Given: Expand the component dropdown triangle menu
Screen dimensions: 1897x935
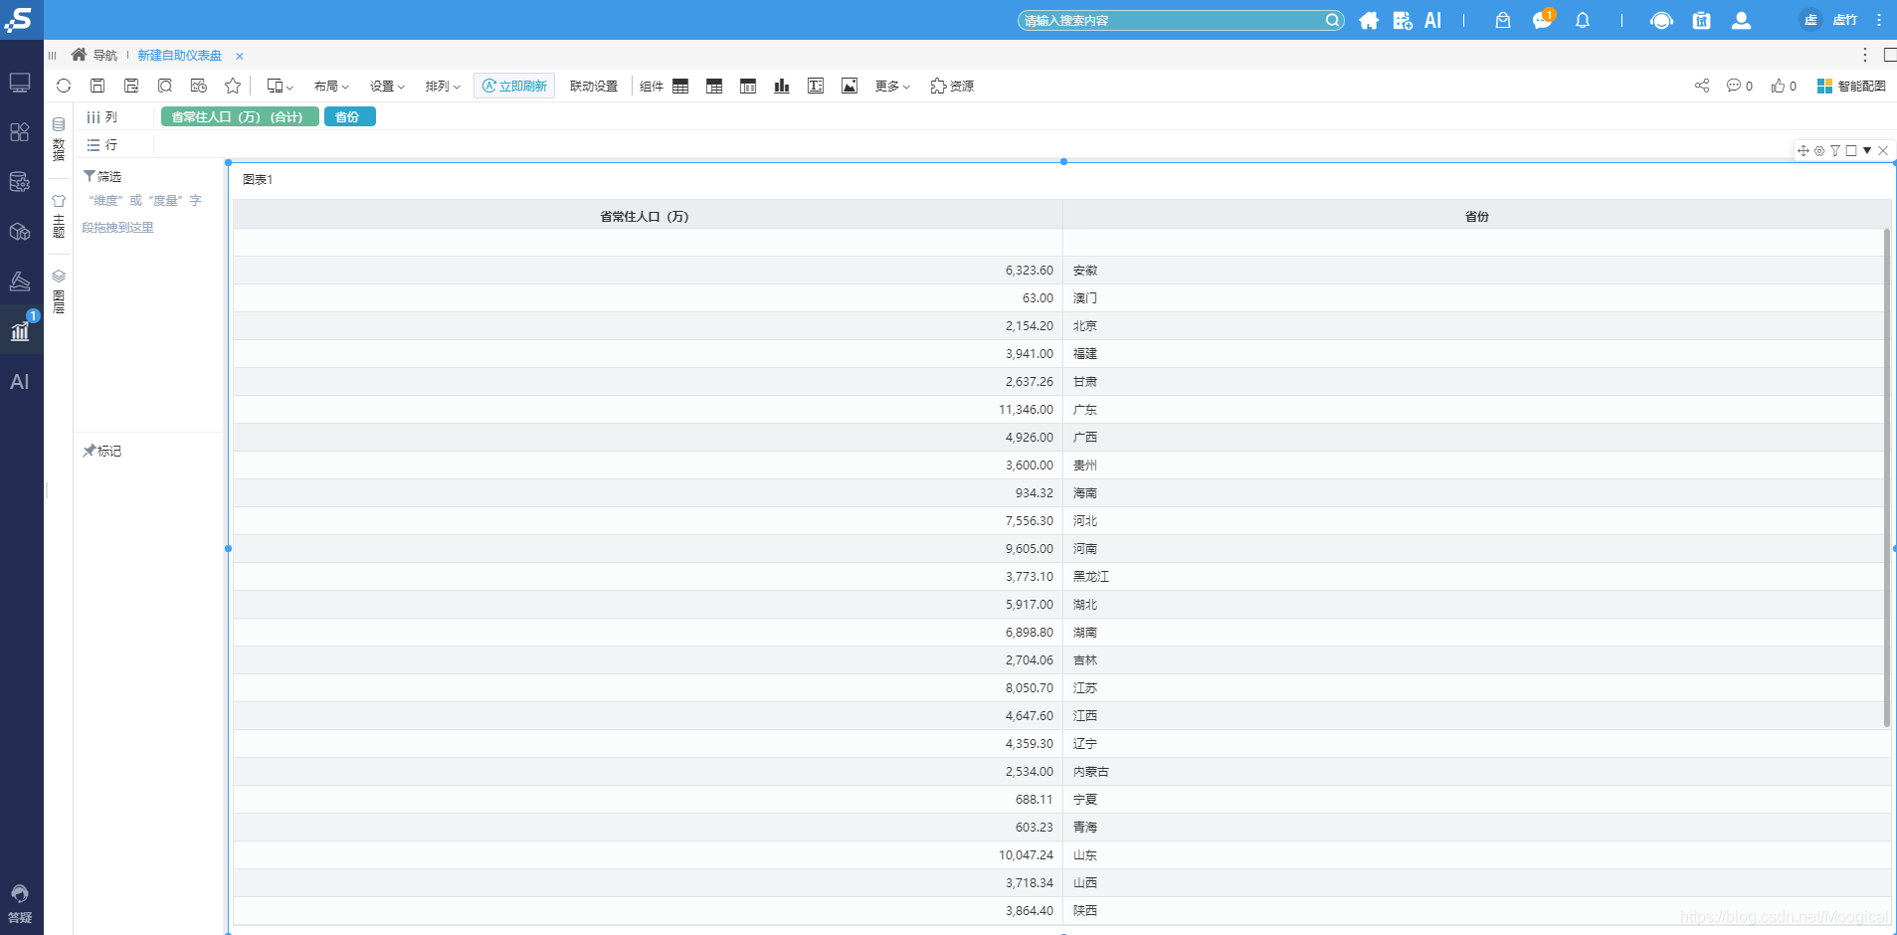Looking at the screenshot, I should (x=1867, y=151).
